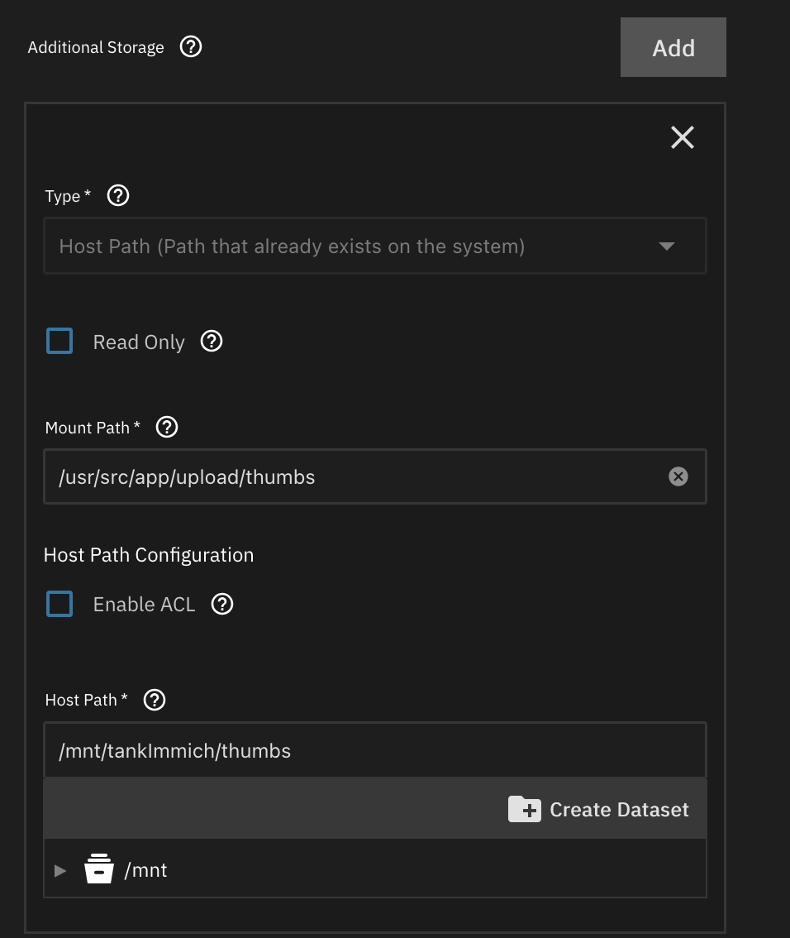
Task: Select the /mnt directory entry
Action: click(146, 870)
